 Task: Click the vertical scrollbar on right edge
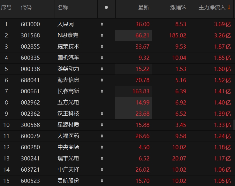(x=234, y=125)
